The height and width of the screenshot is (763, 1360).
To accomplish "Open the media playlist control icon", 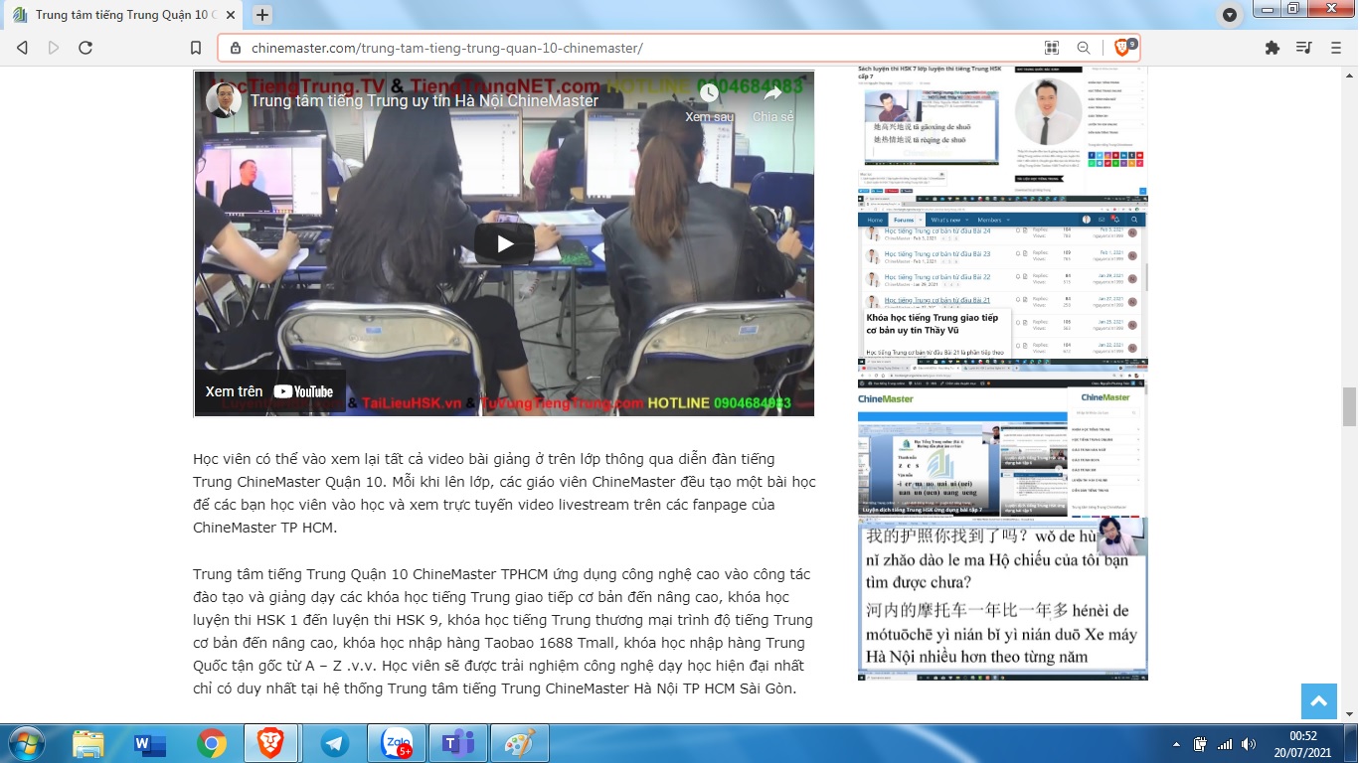I will pos(1303,48).
